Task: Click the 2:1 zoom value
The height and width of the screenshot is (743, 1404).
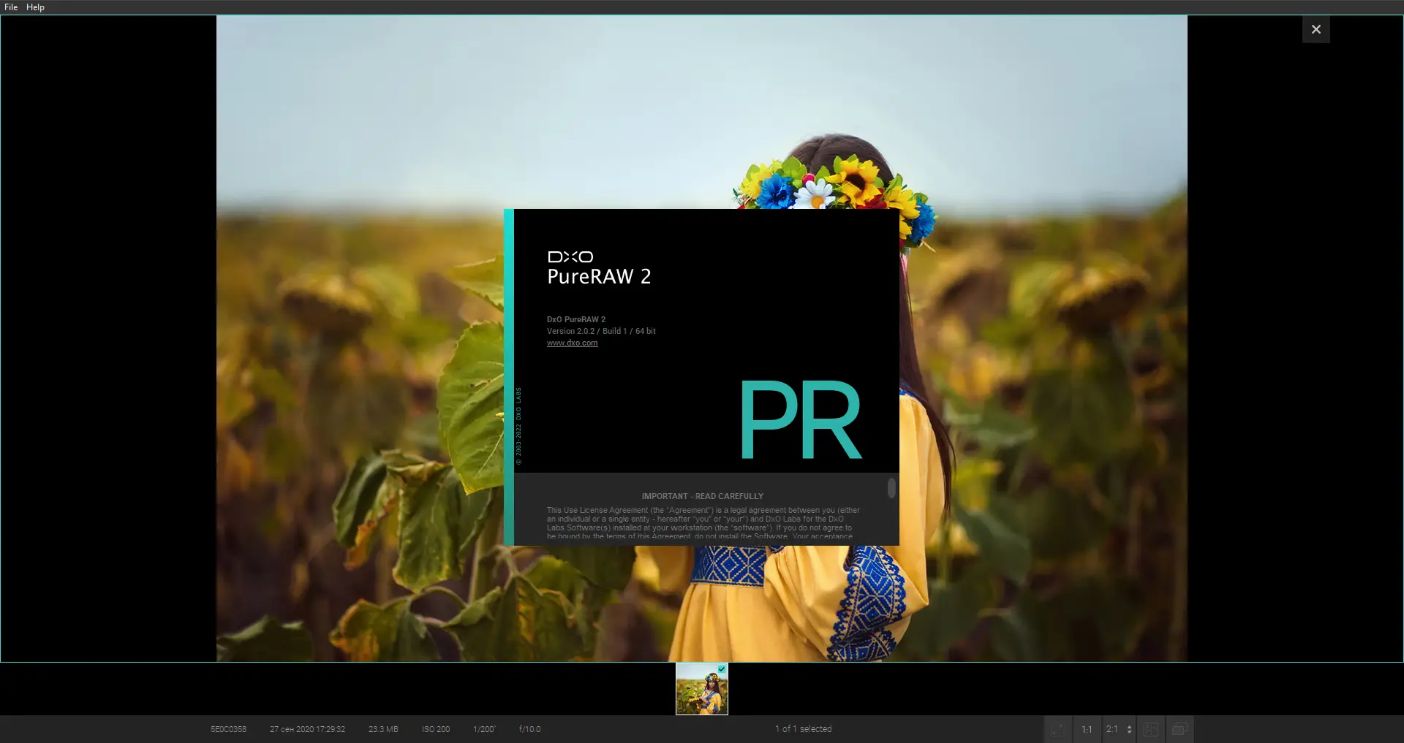Action: pos(1112,729)
